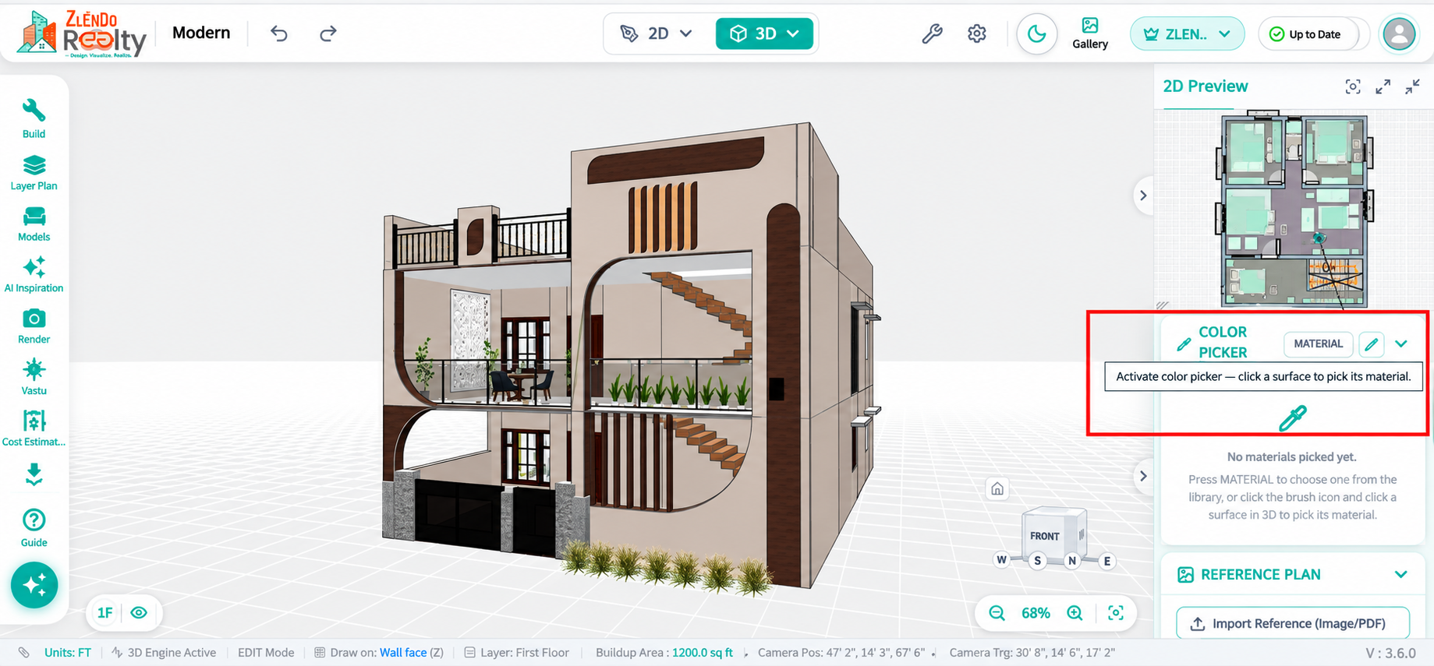Open the Cost Estimate tool
The image size is (1434, 666).
tap(34, 428)
